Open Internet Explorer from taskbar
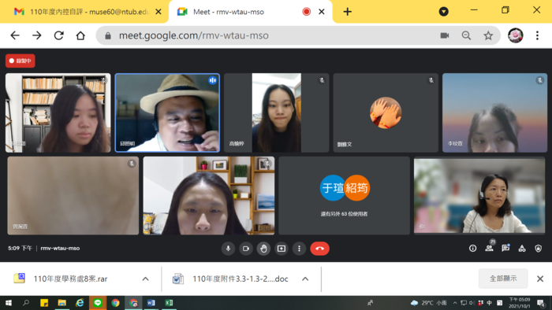Screen dimensions: 552x310 coord(80,303)
